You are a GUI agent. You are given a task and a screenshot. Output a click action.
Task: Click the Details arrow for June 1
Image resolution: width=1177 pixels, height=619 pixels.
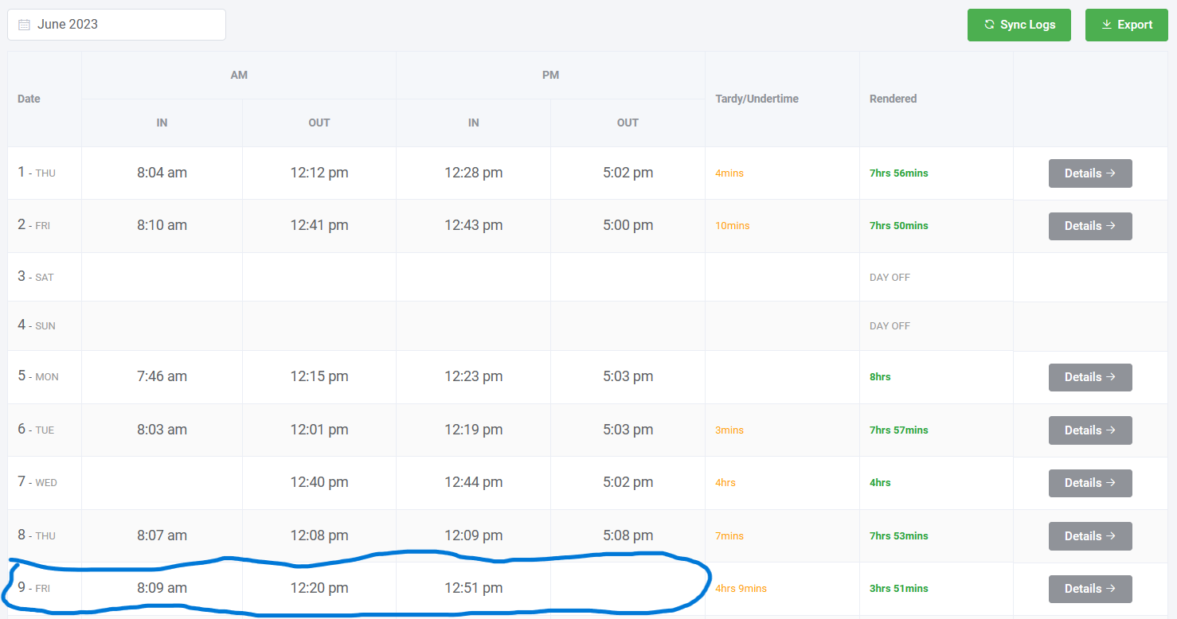(1110, 173)
